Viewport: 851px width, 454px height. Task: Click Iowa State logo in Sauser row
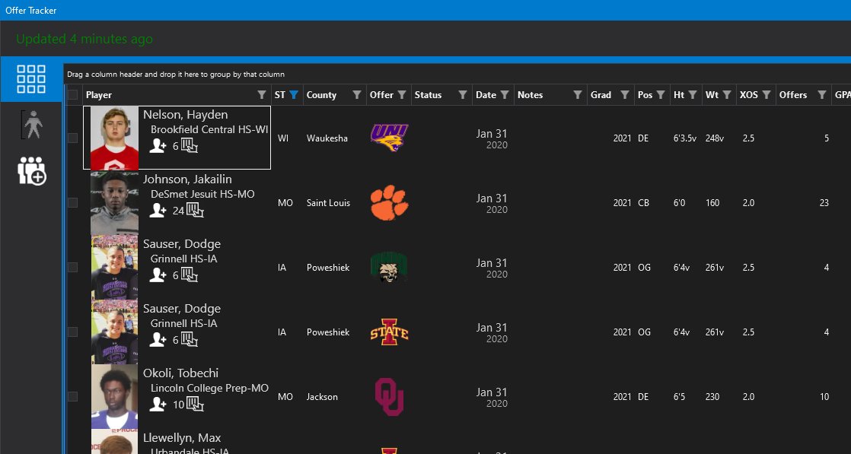click(389, 332)
